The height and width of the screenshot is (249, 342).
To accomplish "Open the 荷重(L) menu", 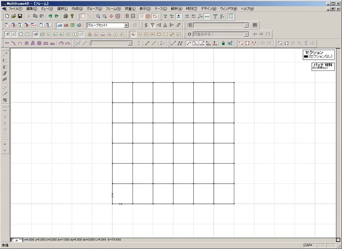I will (130, 9).
